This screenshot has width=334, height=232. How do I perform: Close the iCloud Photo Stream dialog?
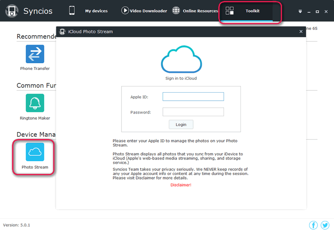point(301,32)
